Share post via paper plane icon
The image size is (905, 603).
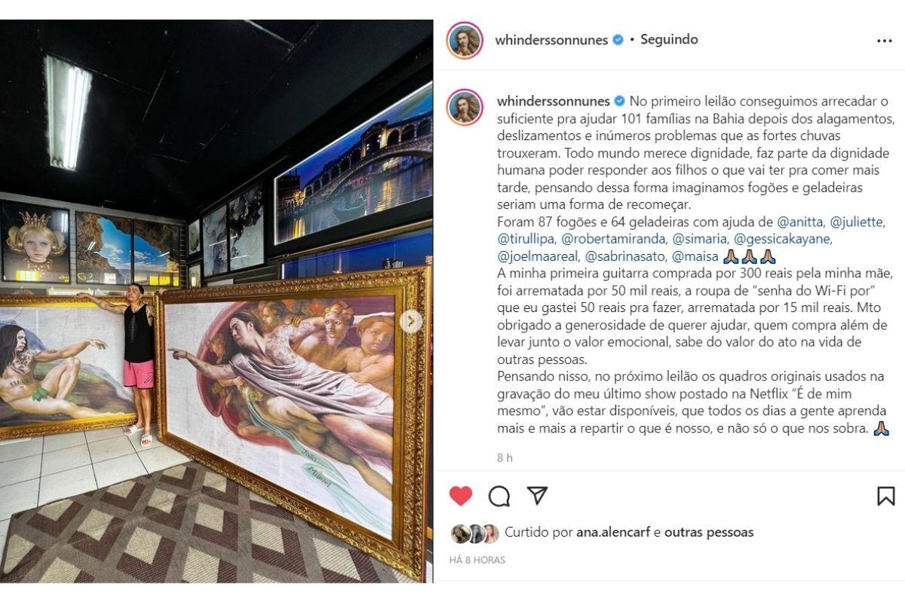(537, 495)
